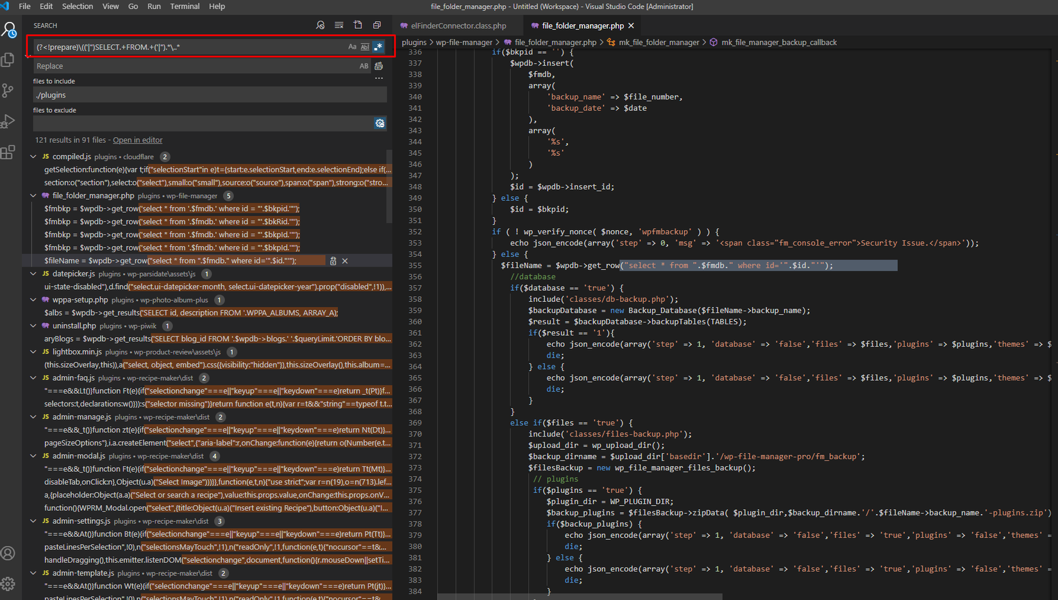Open the Run and Debug view
1058x600 pixels.
[8, 121]
